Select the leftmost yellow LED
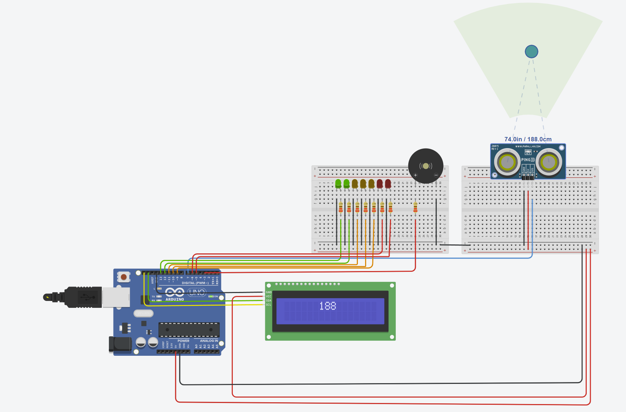The image size is (626, 412). click(355, 184)
